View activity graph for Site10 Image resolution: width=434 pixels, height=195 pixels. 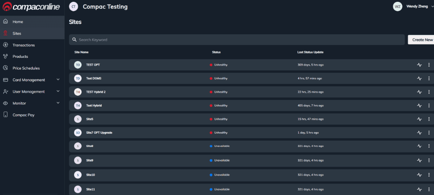click(419, 175)
